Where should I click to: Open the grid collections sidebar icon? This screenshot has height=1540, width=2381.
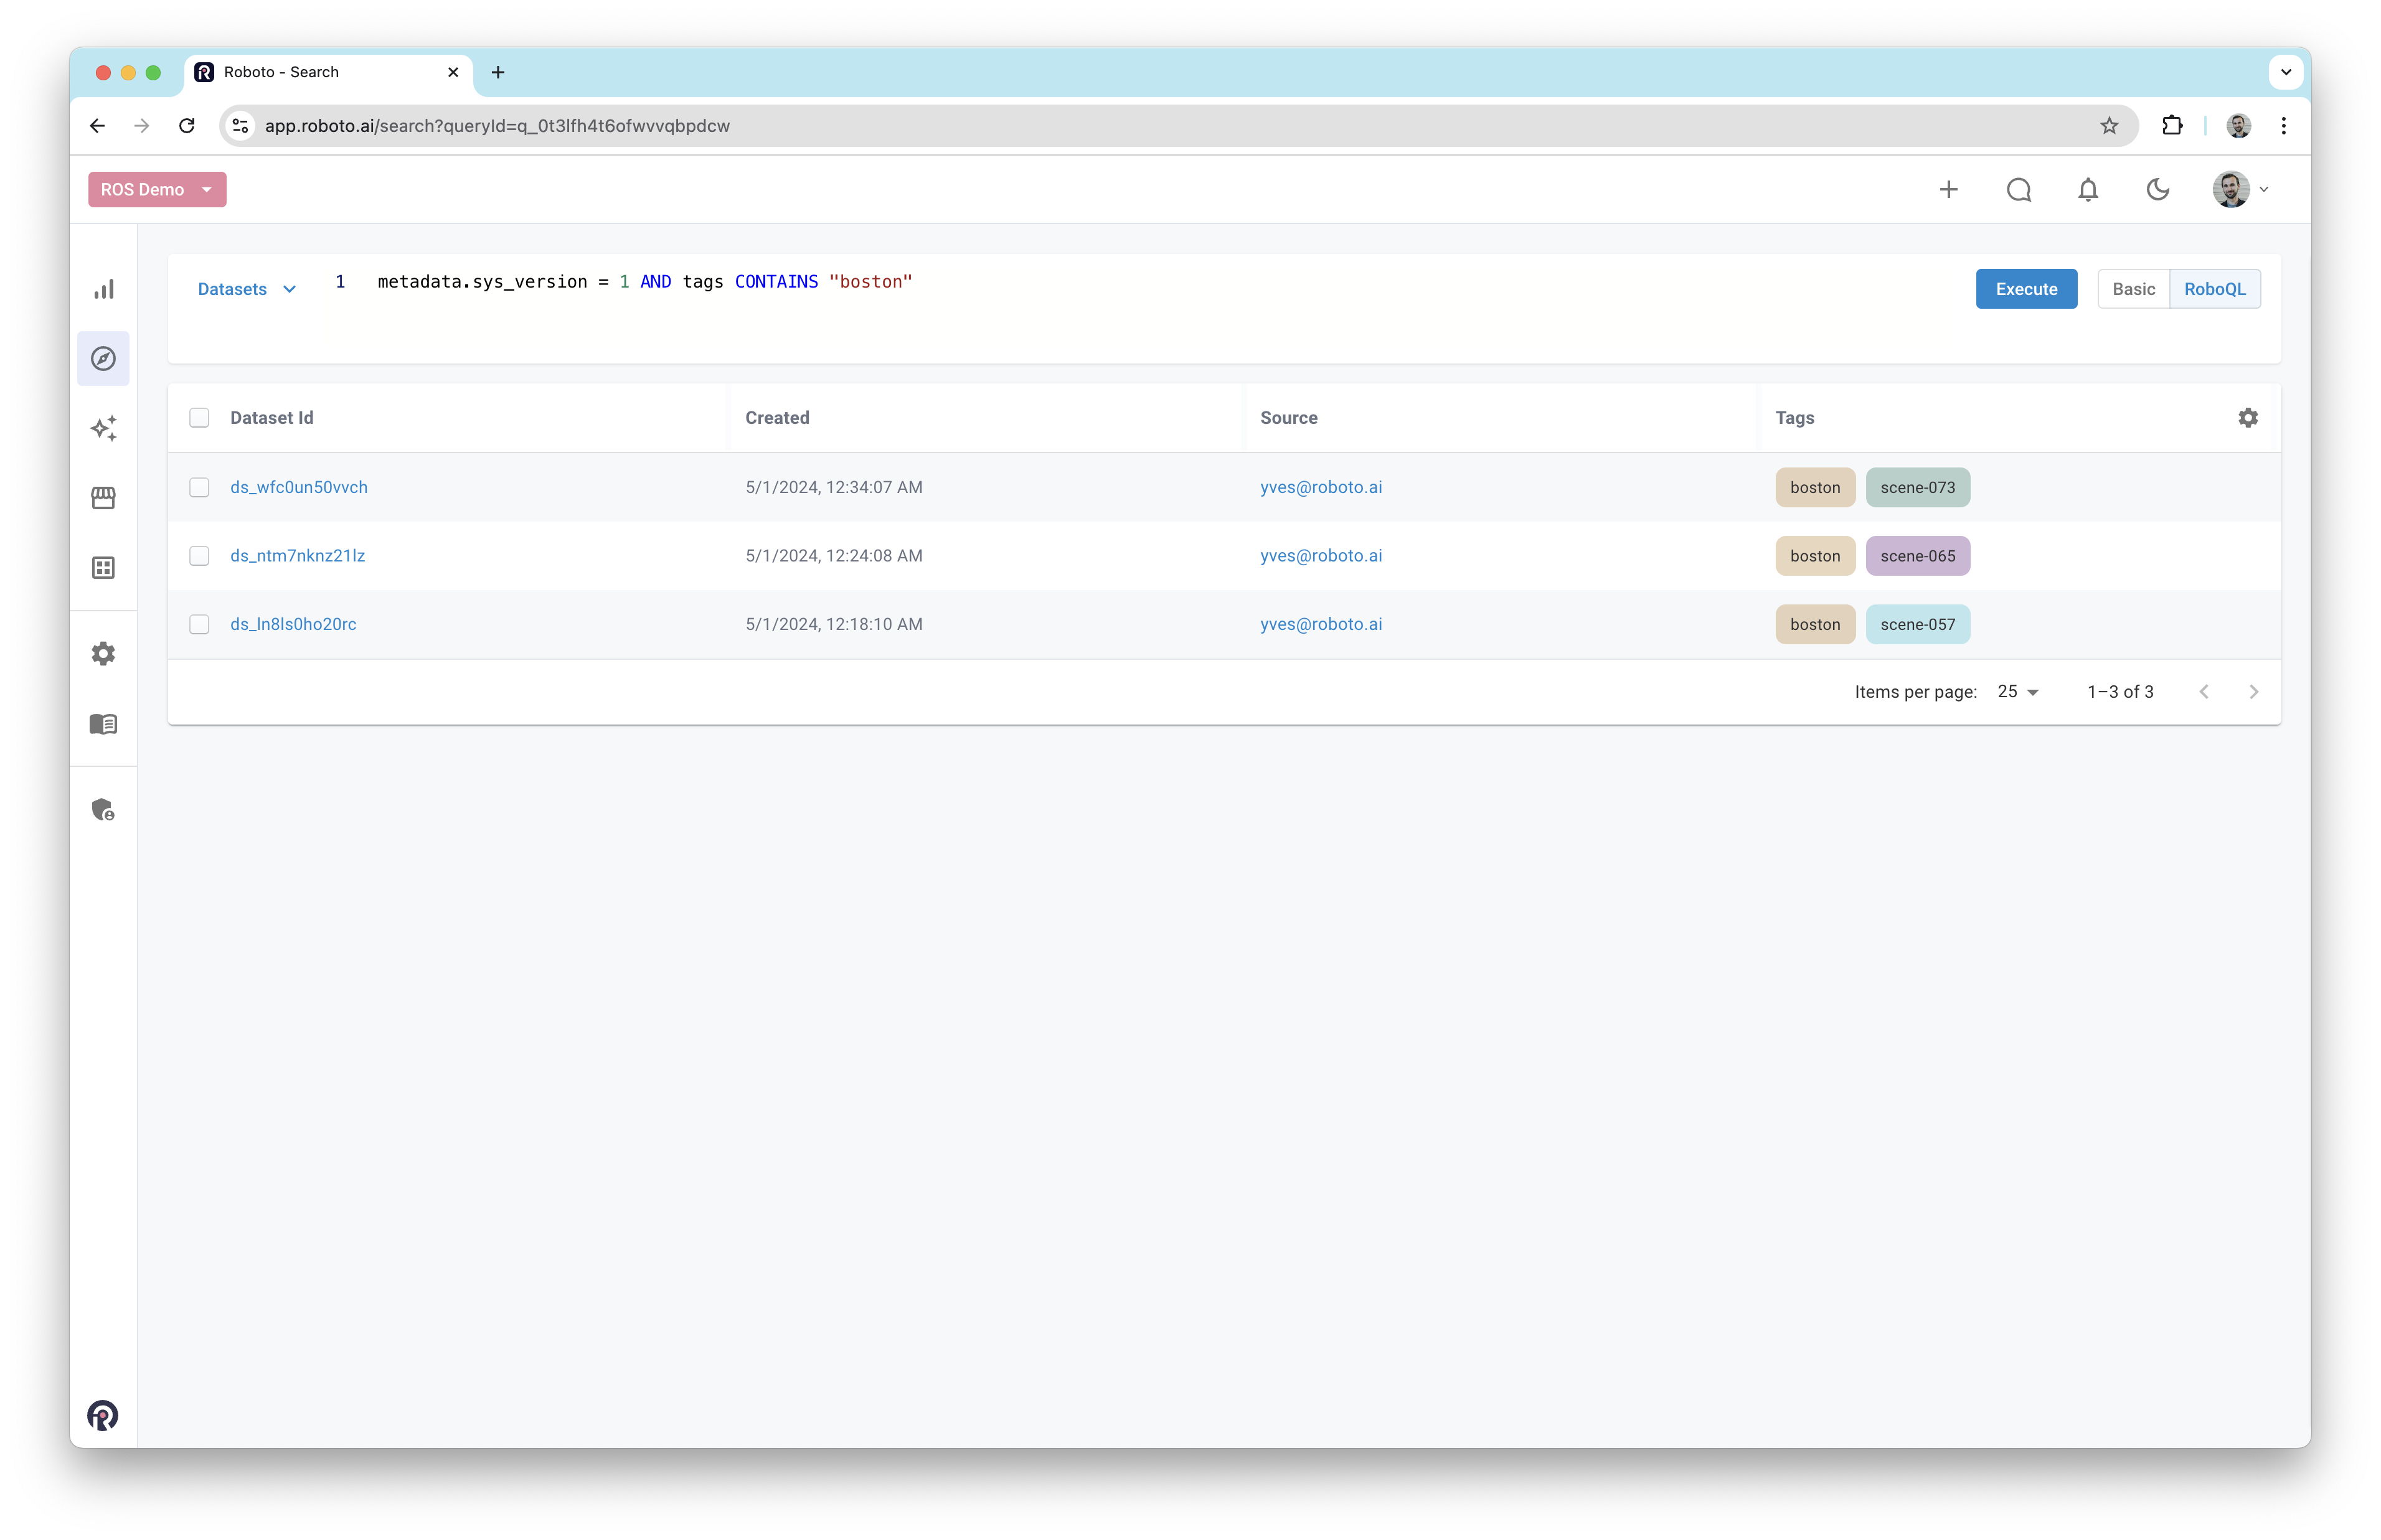103,568
